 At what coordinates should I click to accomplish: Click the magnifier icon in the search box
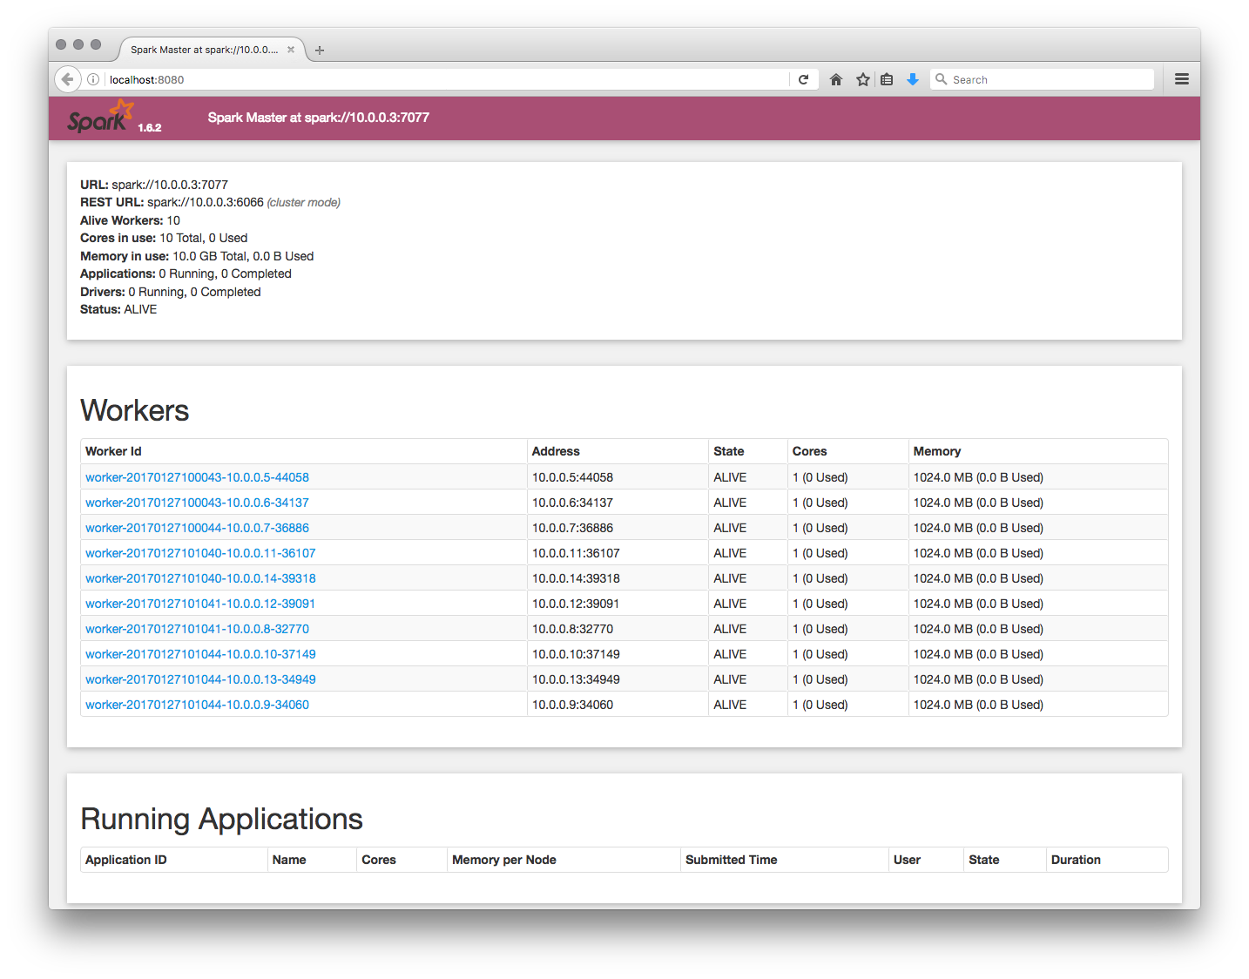pos(941,79)
